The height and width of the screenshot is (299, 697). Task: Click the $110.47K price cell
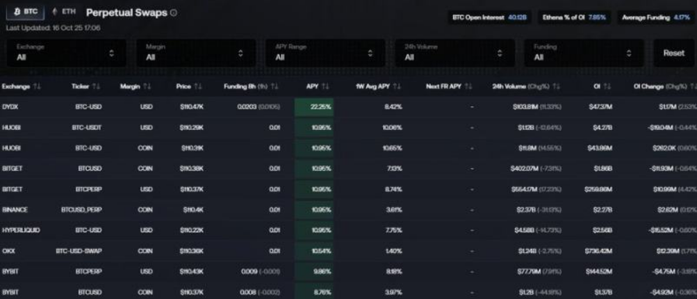click(x=192, y=107)
